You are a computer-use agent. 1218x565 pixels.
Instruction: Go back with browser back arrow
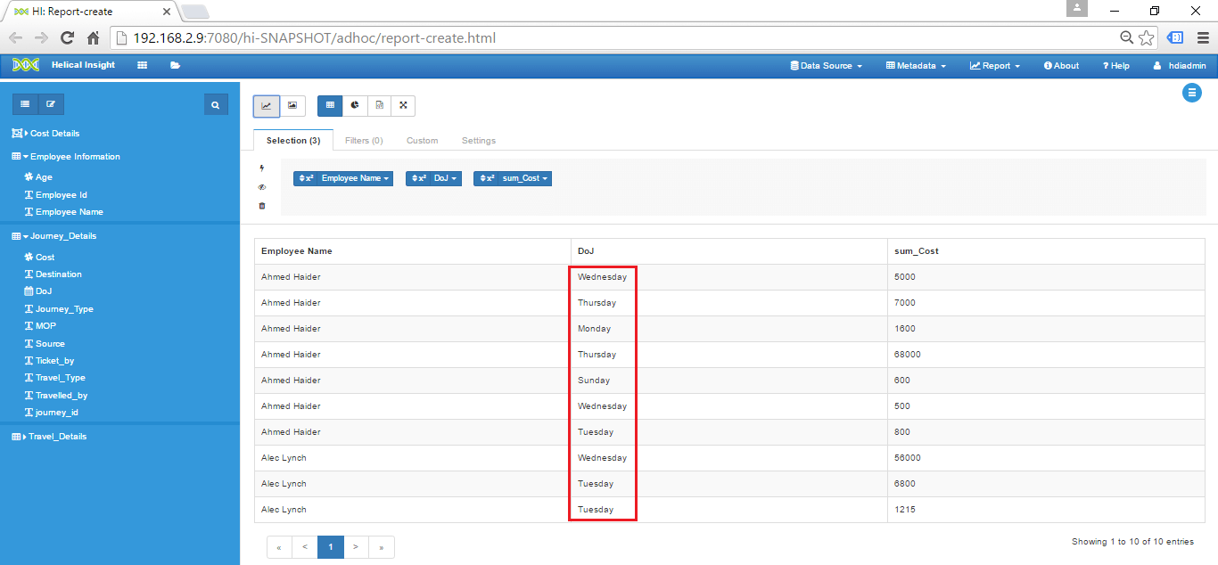click(15, 38)
